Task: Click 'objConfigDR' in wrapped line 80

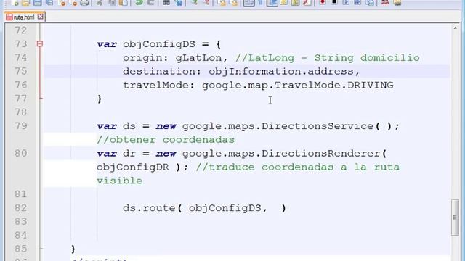Action: pos(132,167)
